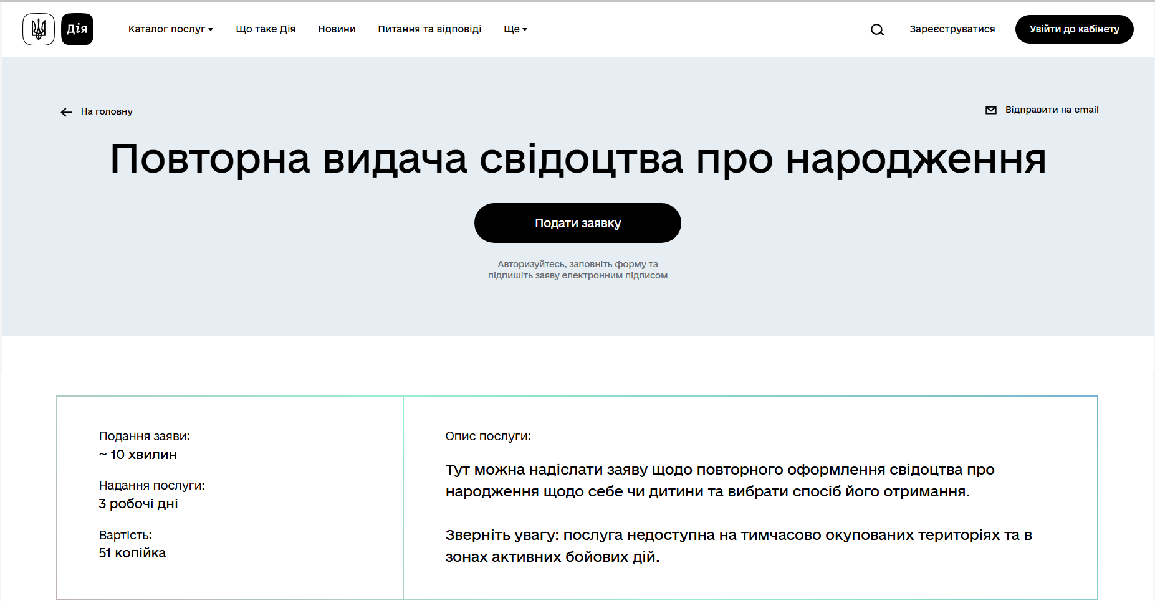Viewport: 1155px width, 601px height.
Task: Click the "Вартість: 51 копійка" info text
Action: point(132,544)
